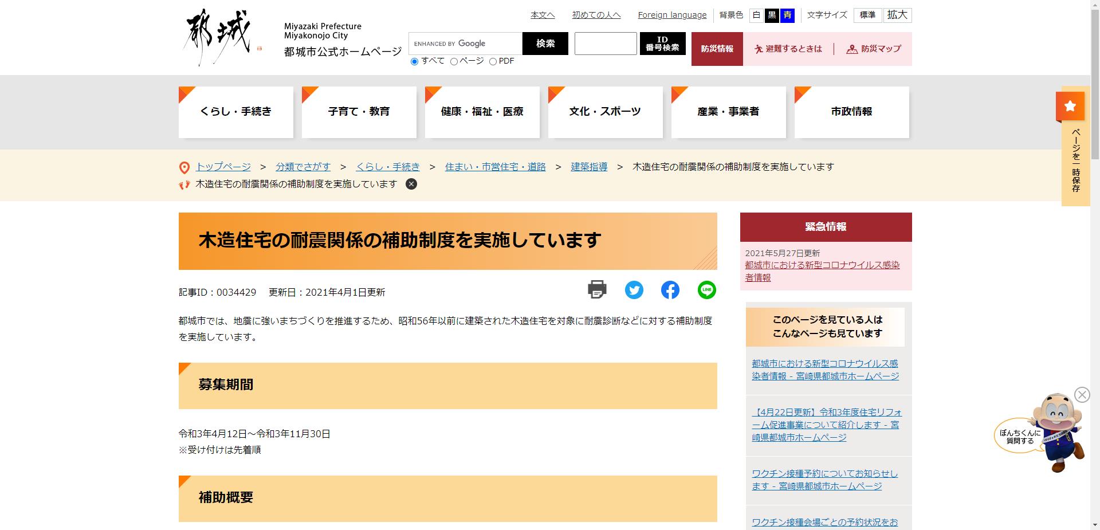Open 避難するときは evacuation information

[788, 49]
